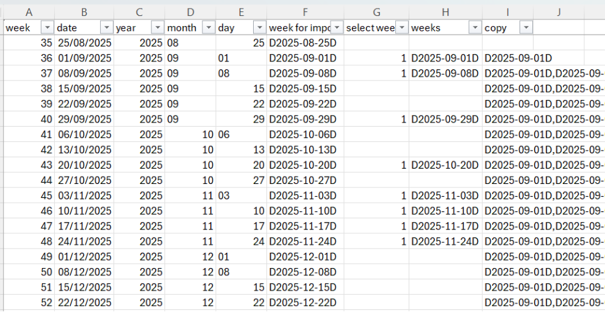Select cell containing date 25/08/2025
The image size is (605, 312).
(x=83, y=43)
